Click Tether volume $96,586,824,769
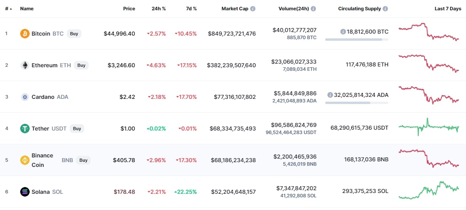Viewport: 466px width, 210px height. (x=294, y=125)
